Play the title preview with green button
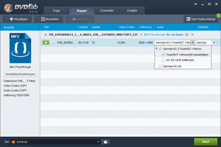Image resolution: width=221 pixels, height=147 pixels. 46,43
